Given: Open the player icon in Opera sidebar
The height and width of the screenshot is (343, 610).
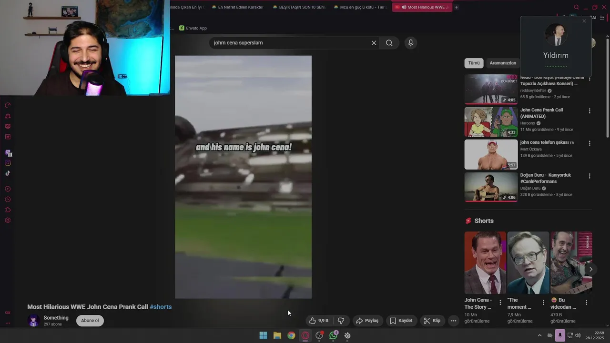Looking at the screenshot, I should point(8,189).
